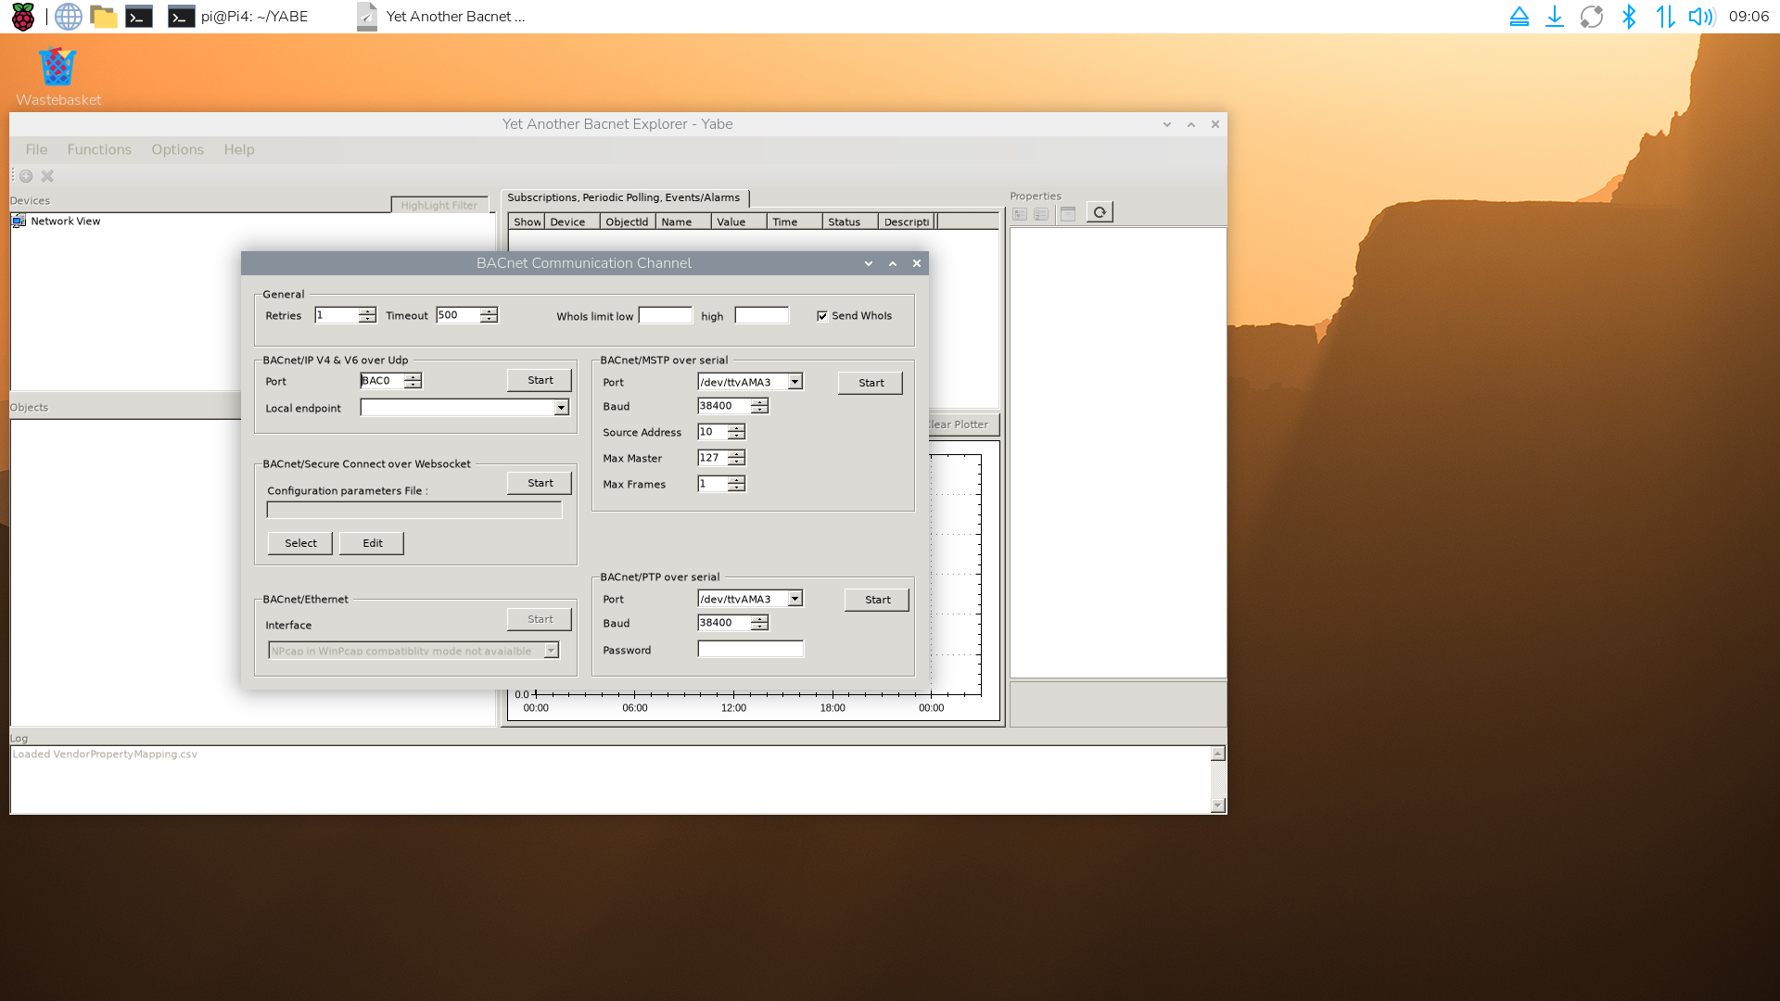This screenshot has height=1001, width=1780.
Task: Open the File menu
Action: pyautogui.click(x=36, y=149)
